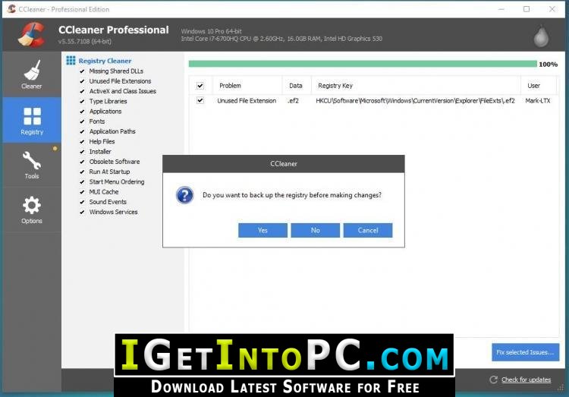The height and width of the screenshot is (397, 569).
Task: Select the Mark-LTX user cell
Action: [x=538, y=101]
